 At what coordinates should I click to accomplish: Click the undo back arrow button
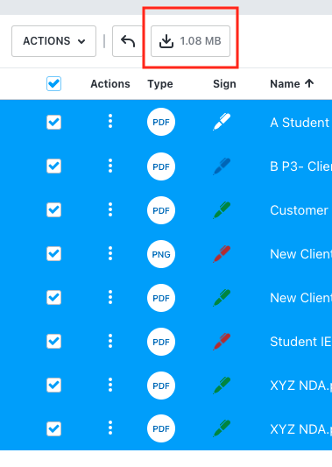click(127, 41)
